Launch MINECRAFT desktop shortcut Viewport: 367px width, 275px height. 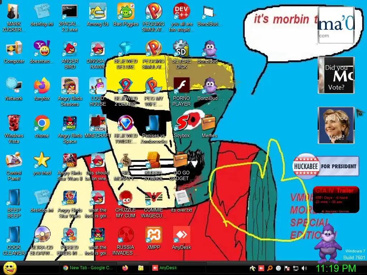coord(97,126)
